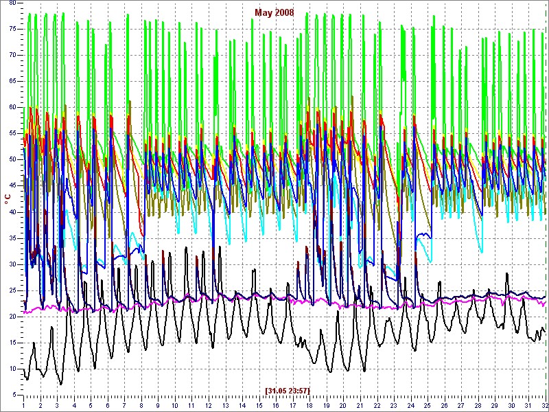Click day 13 on the date axis

coord(225,405)
